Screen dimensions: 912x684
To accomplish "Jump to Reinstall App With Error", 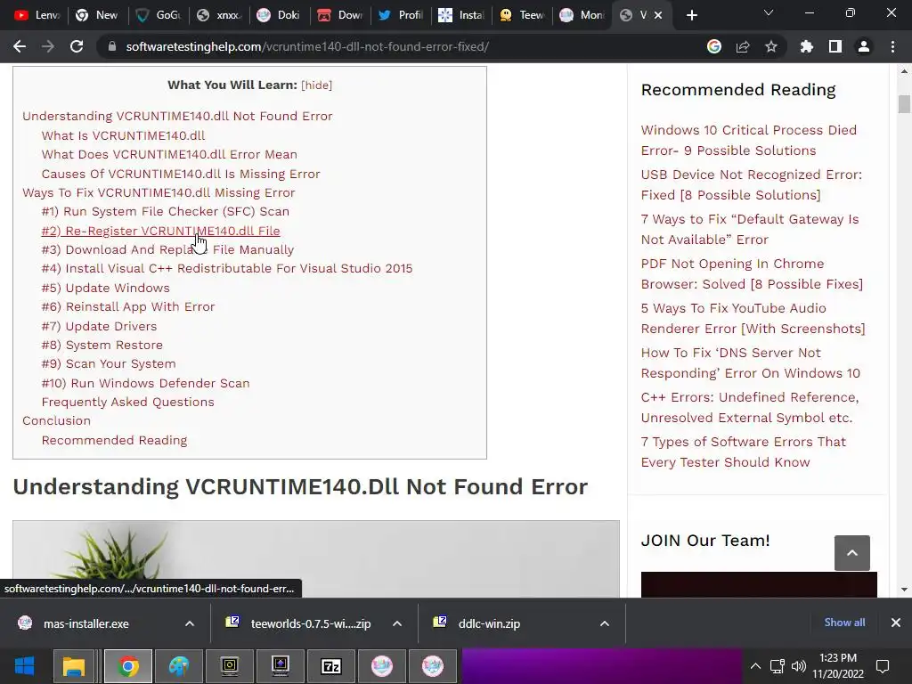I will coord(128,306).
